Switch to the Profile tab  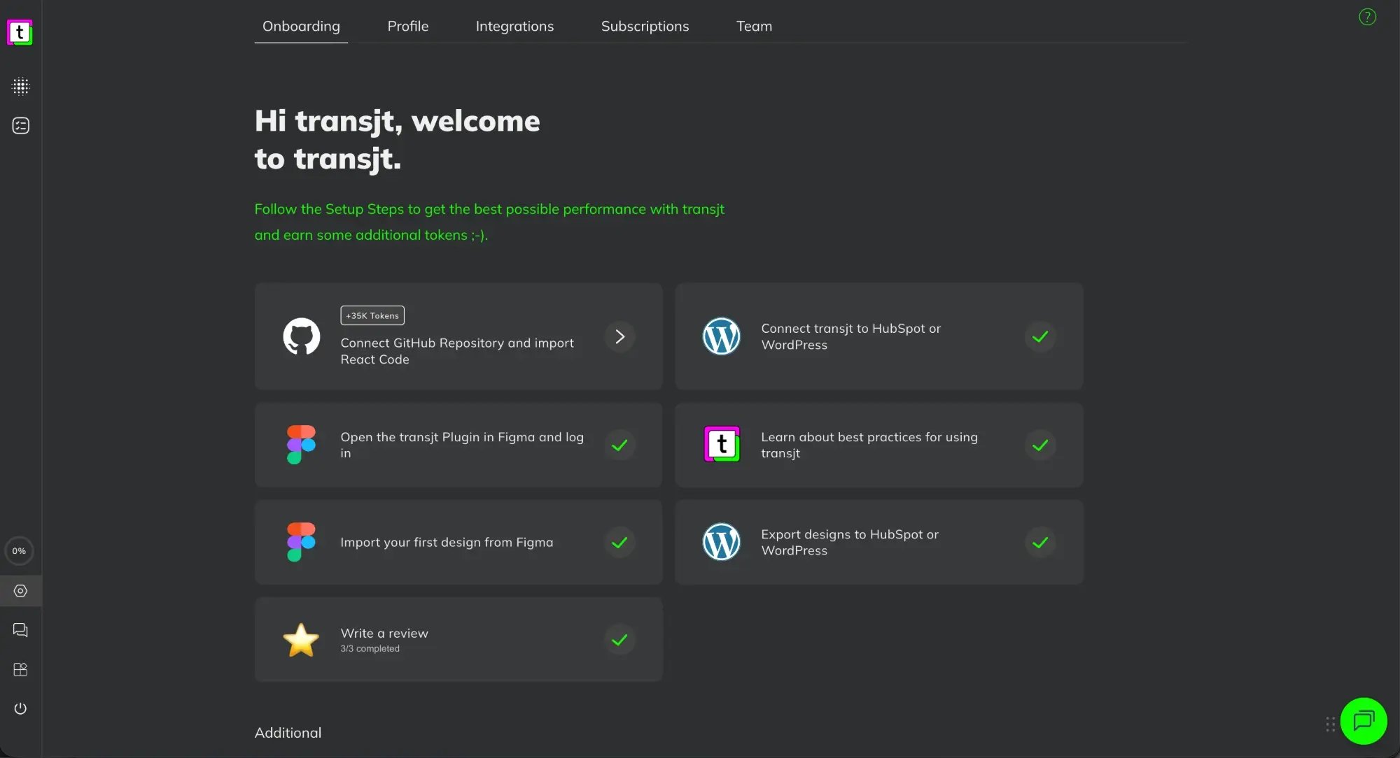(408, 26)
